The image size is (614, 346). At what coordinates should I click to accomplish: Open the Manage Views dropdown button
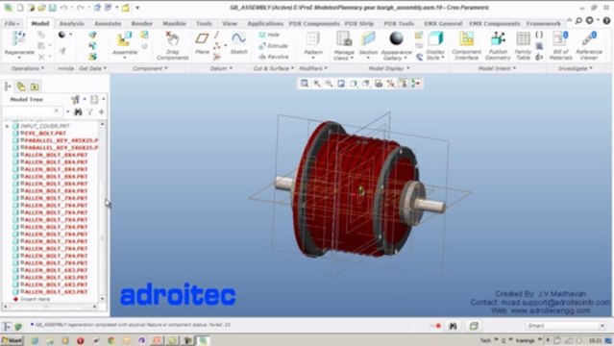[x=344, y=46]
